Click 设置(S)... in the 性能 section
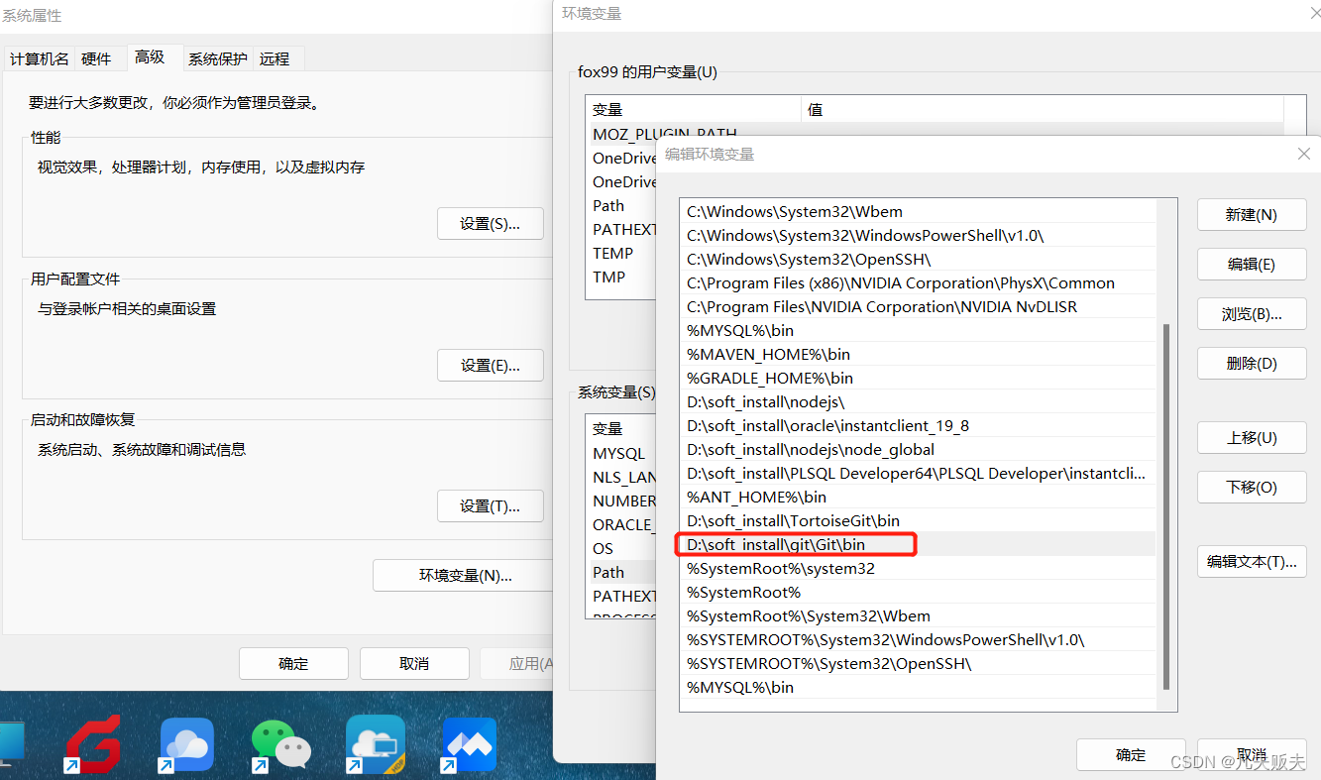The height and width of the screenshot is (780, 1321). pos(491,224)
